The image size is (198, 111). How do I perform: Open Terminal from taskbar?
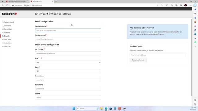coord(124,109)
